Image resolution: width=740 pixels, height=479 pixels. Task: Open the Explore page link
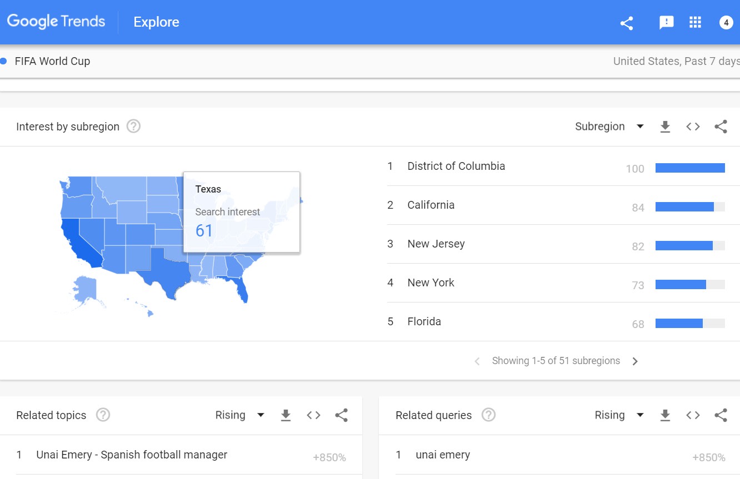pos(156,22)
